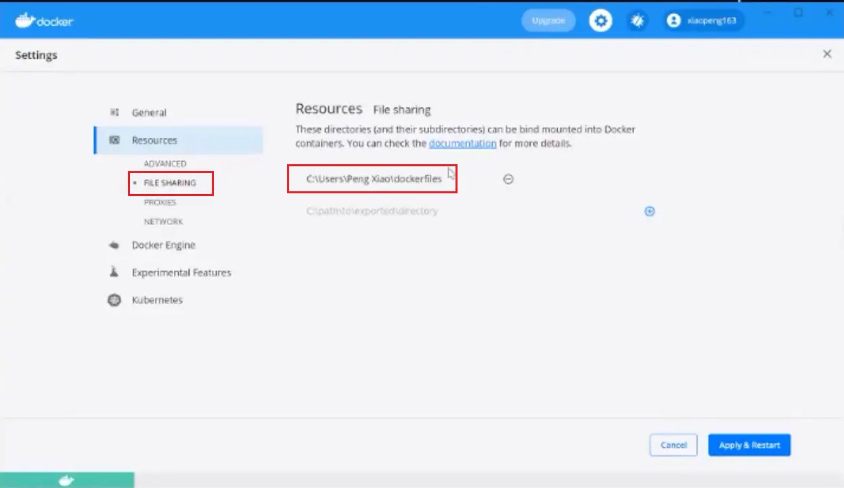Click the whale status icon in bottom bar
844x488 pixels.
pyautogui.click(x=66, y=481)
